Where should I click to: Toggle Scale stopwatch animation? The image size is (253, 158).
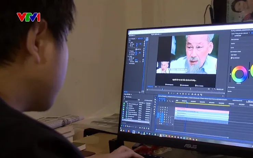pyautogui.click(x=130, y=46)
